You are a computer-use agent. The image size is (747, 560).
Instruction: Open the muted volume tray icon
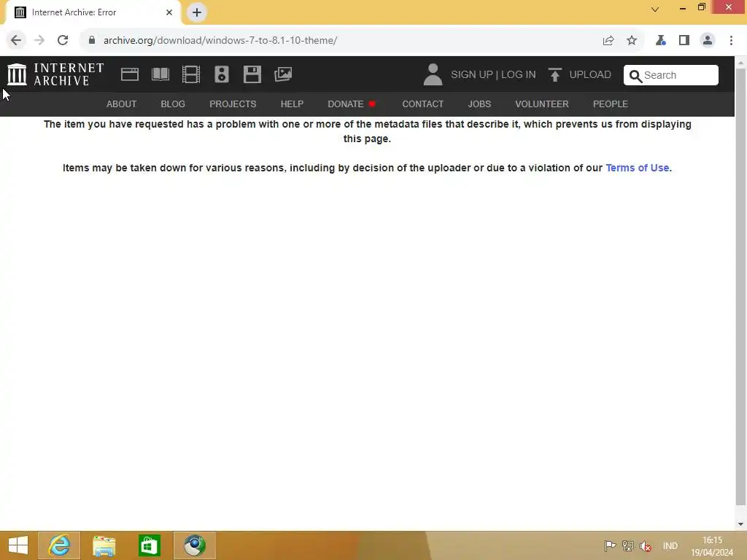(x=646, y=546)
